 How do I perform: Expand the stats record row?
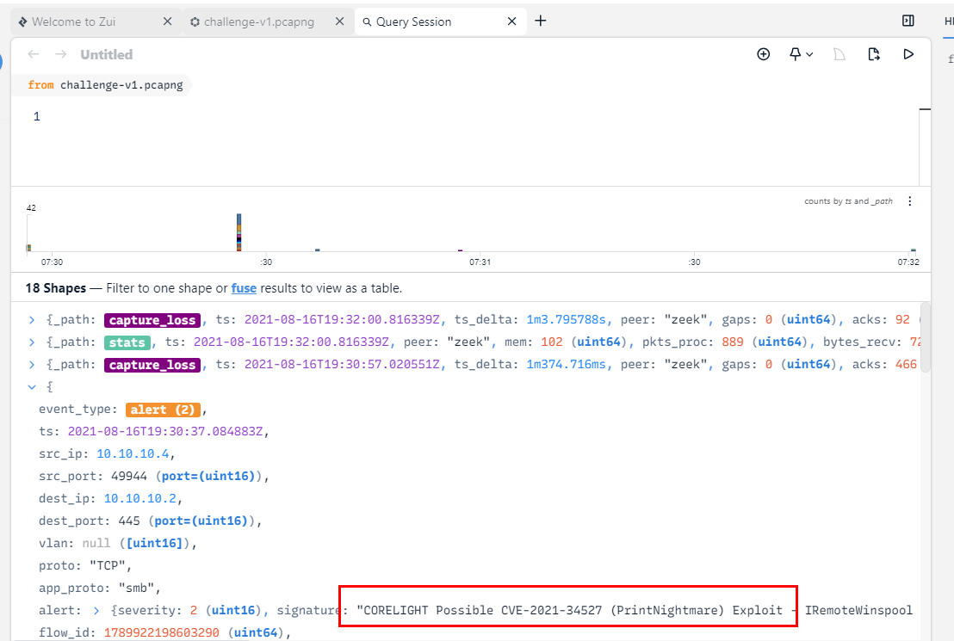(32, 342)
